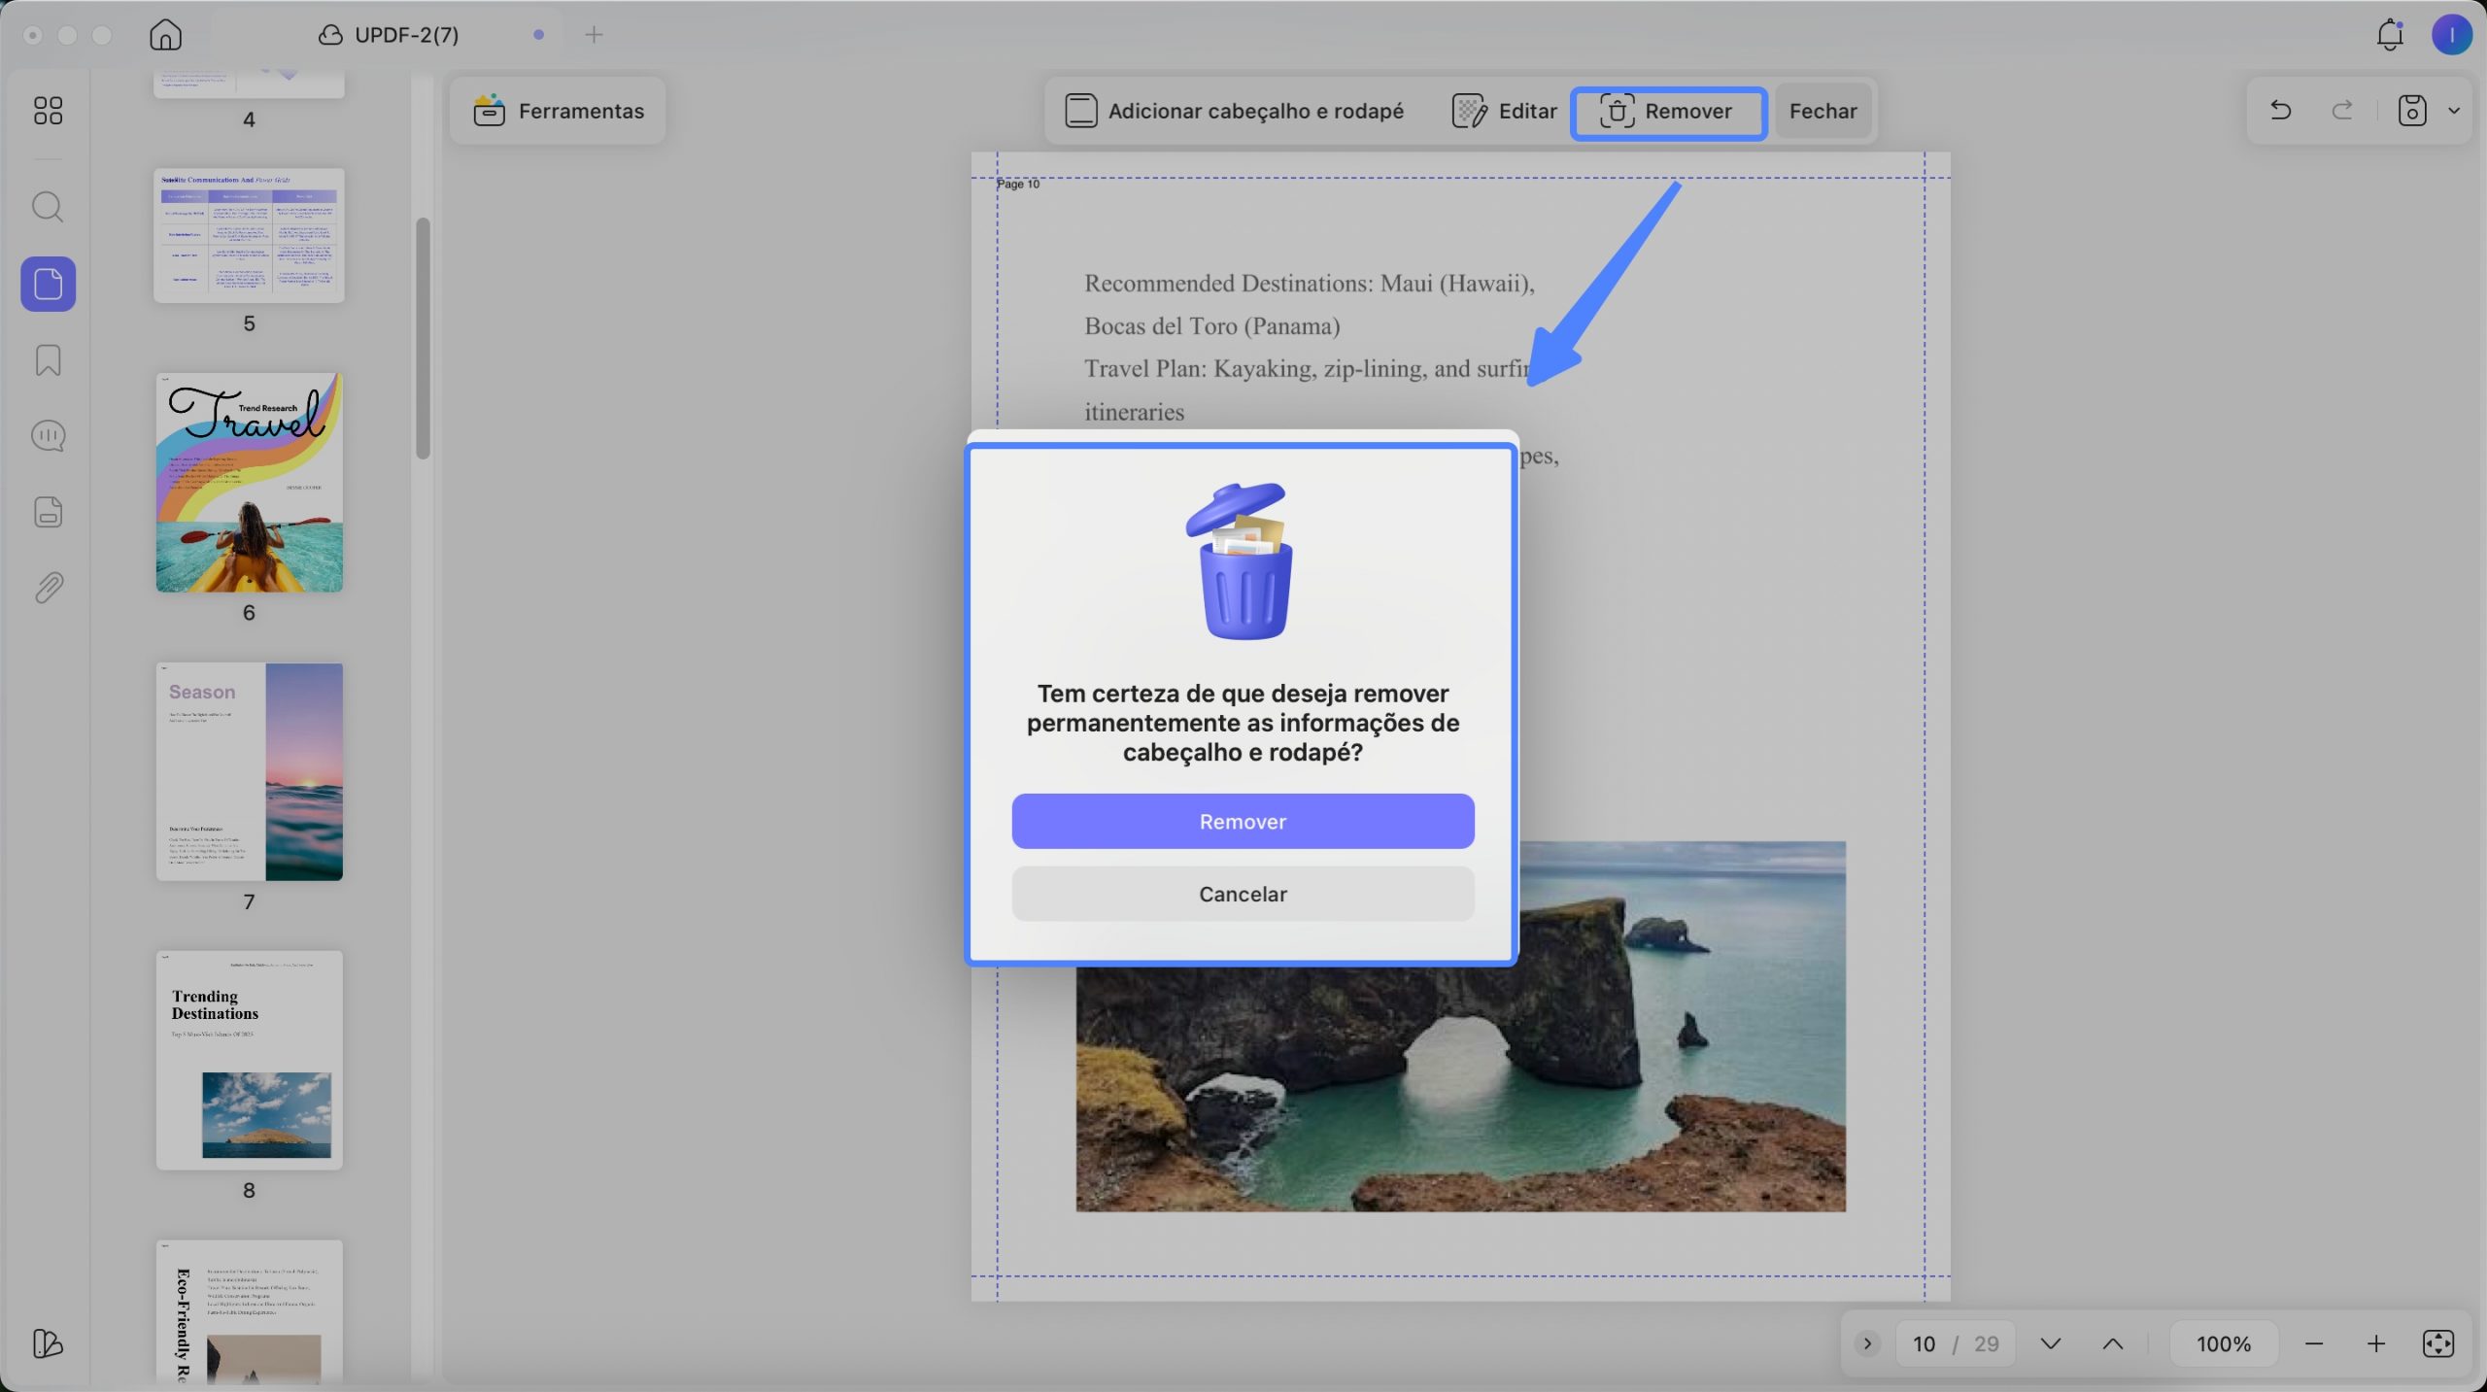Open the comments panel icon
This screenshot has height=1392, width=2487.
pos(48,436)
